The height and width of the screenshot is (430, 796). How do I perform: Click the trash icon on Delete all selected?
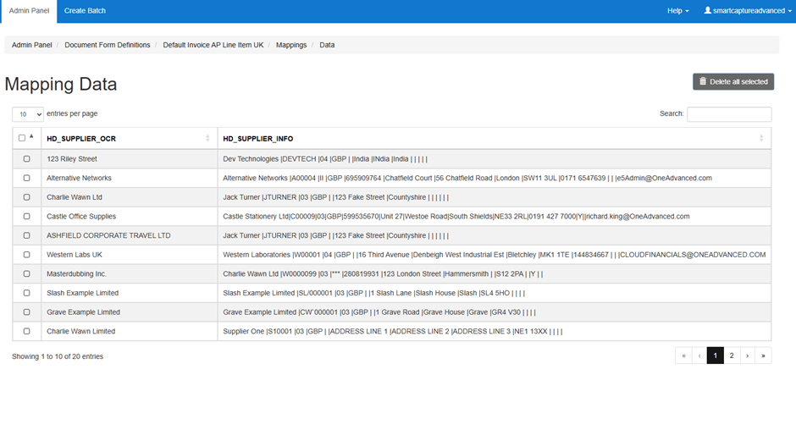pos(703,82)
